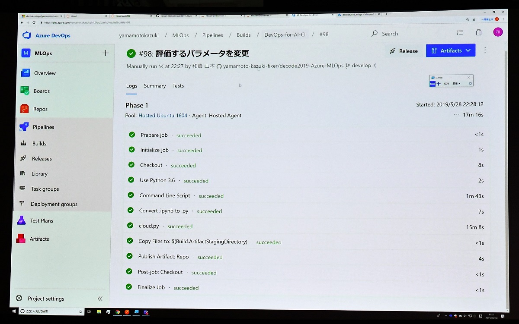Click the Task groups icon

[x=22, y=189]
